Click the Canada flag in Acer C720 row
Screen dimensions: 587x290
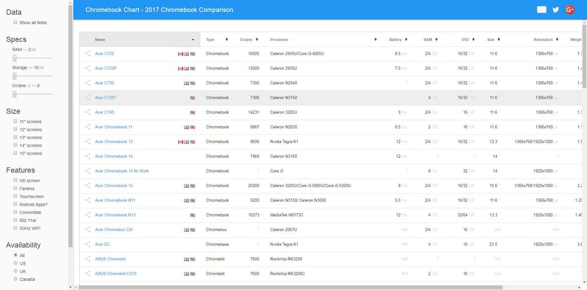tap(180, 54)
